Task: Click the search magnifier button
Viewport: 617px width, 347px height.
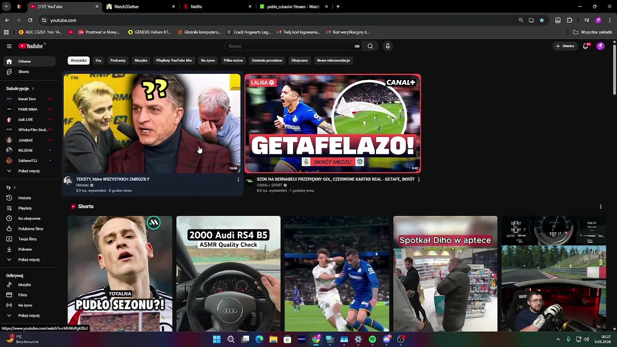Action: pos(370,46)
